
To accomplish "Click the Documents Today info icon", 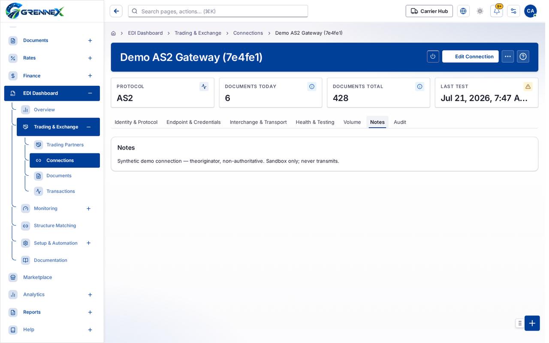I will tap(312, 87).
